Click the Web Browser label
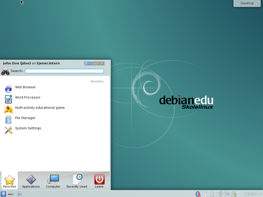 click(x=25, y=87)
